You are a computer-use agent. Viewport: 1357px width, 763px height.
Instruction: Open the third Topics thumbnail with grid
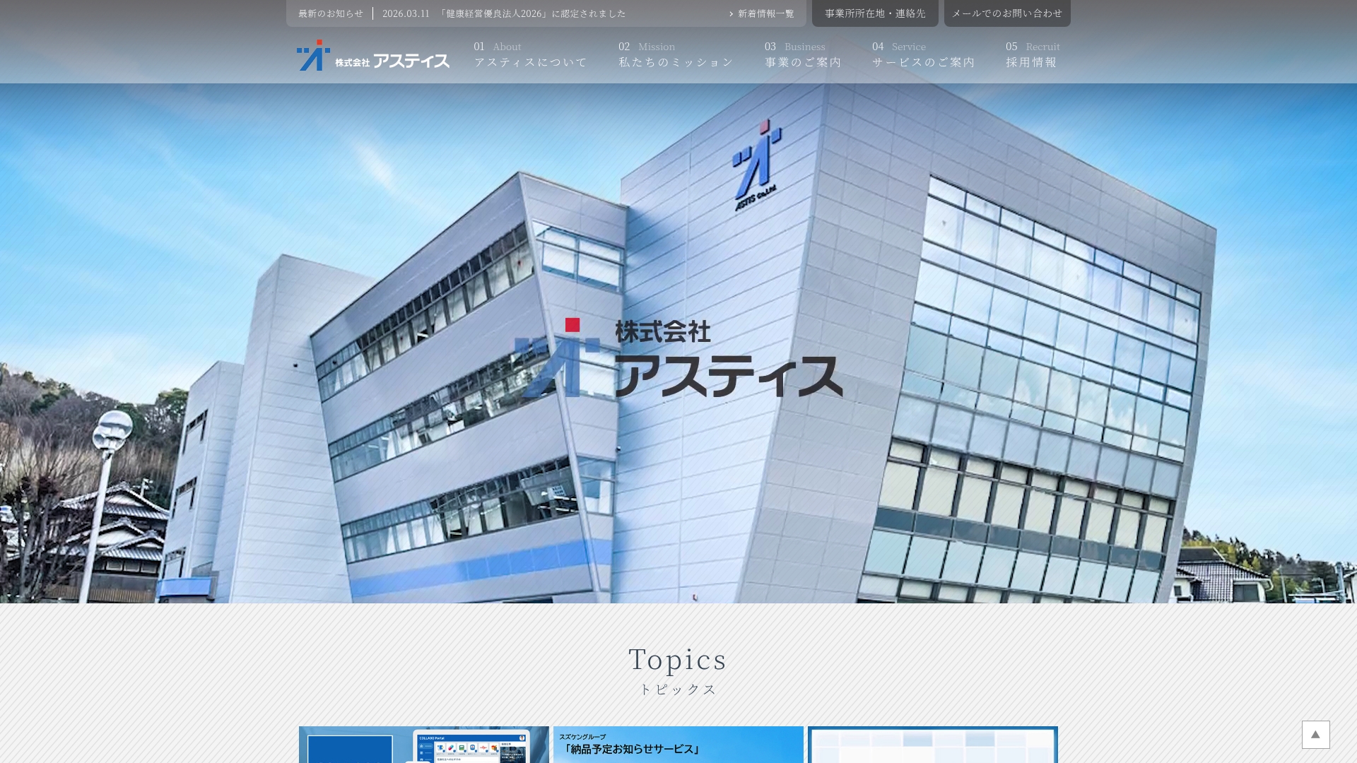pyautogui.click(x=933, y=745)
